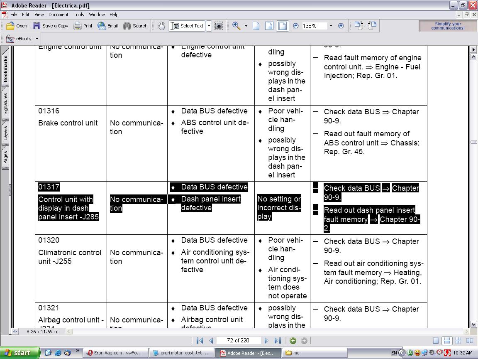
Task: Click the zoom in plus button
Action: pyautogui.click(x=341, y=26)
